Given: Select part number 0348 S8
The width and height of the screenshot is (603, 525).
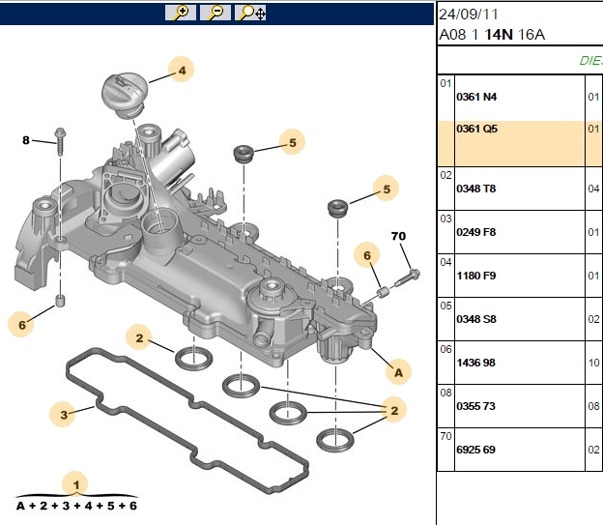Looking at the screenshot, I should (x=476, y=319).
